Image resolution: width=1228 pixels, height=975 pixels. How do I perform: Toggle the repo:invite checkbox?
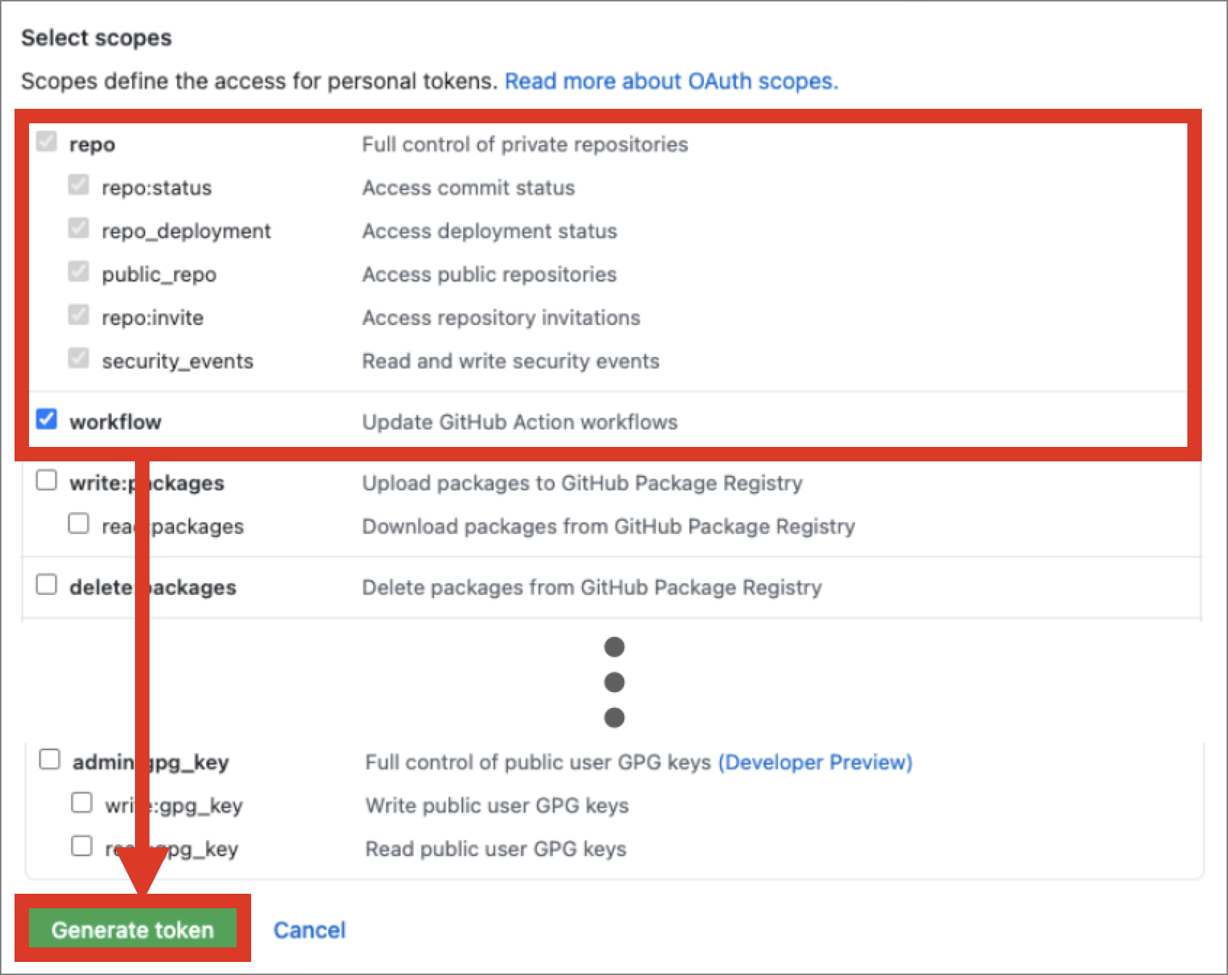pos(78,315)
